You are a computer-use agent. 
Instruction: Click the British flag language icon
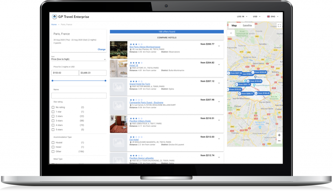pyautogui.click(x=268, y=16)
